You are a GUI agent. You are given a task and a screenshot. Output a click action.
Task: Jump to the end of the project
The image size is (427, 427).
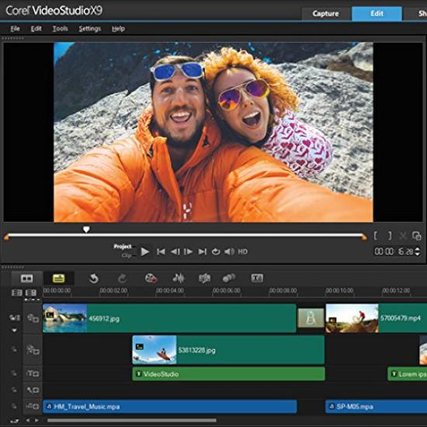click(x=203, y=252)
